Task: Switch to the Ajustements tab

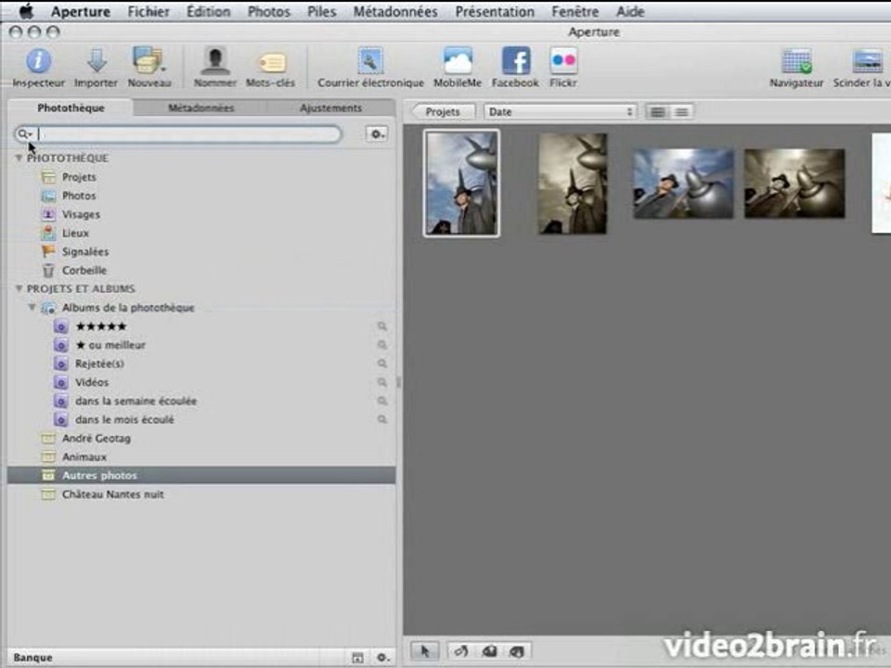Action: click(330, 108)
